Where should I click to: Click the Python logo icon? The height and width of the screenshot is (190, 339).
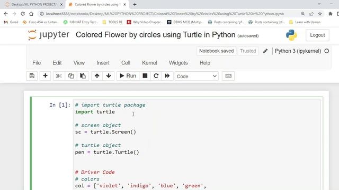click(291, 35)
